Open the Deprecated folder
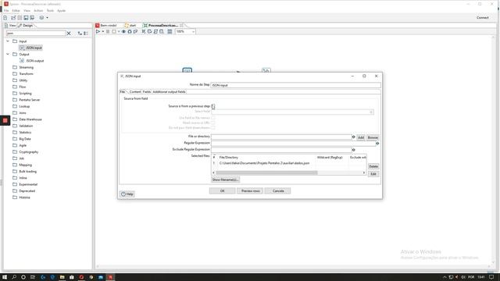Image resolution: width=500 pixels, height=281 pixels. [x=24, y=190]
